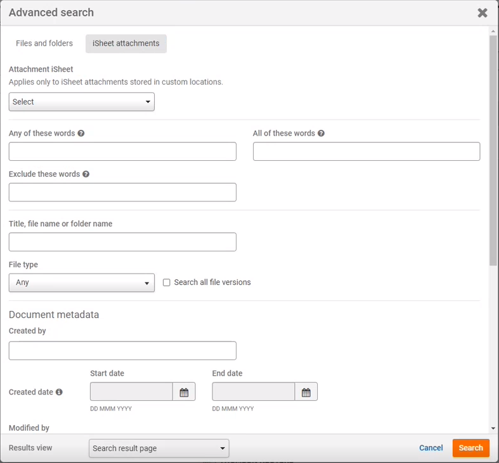Screen dimensions: 499x463
Task: Click the Cancel link
Action: 431,448
